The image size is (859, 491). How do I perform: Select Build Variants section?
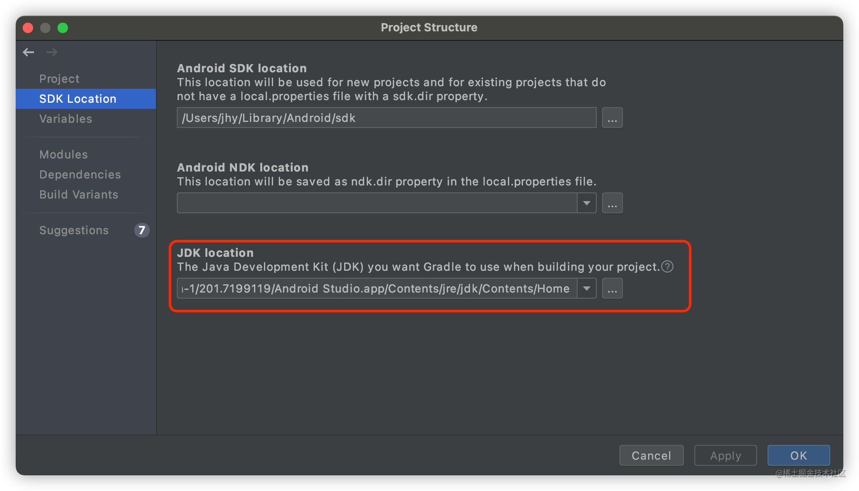click(x=78, y=195)
